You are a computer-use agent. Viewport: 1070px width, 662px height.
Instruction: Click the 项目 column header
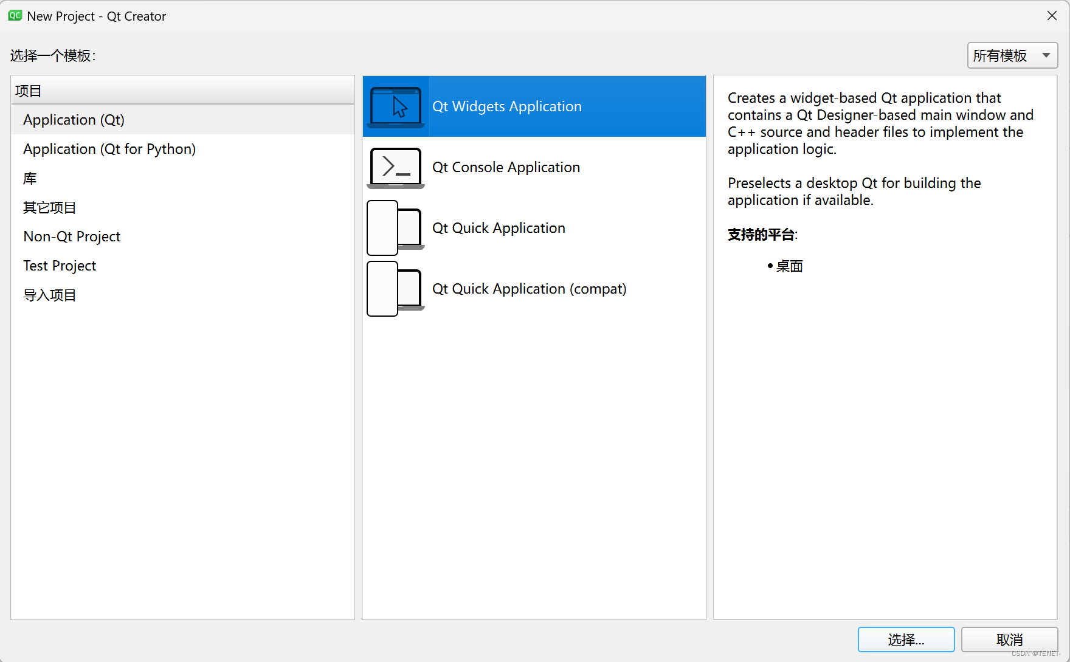click(x=182, y=91)
